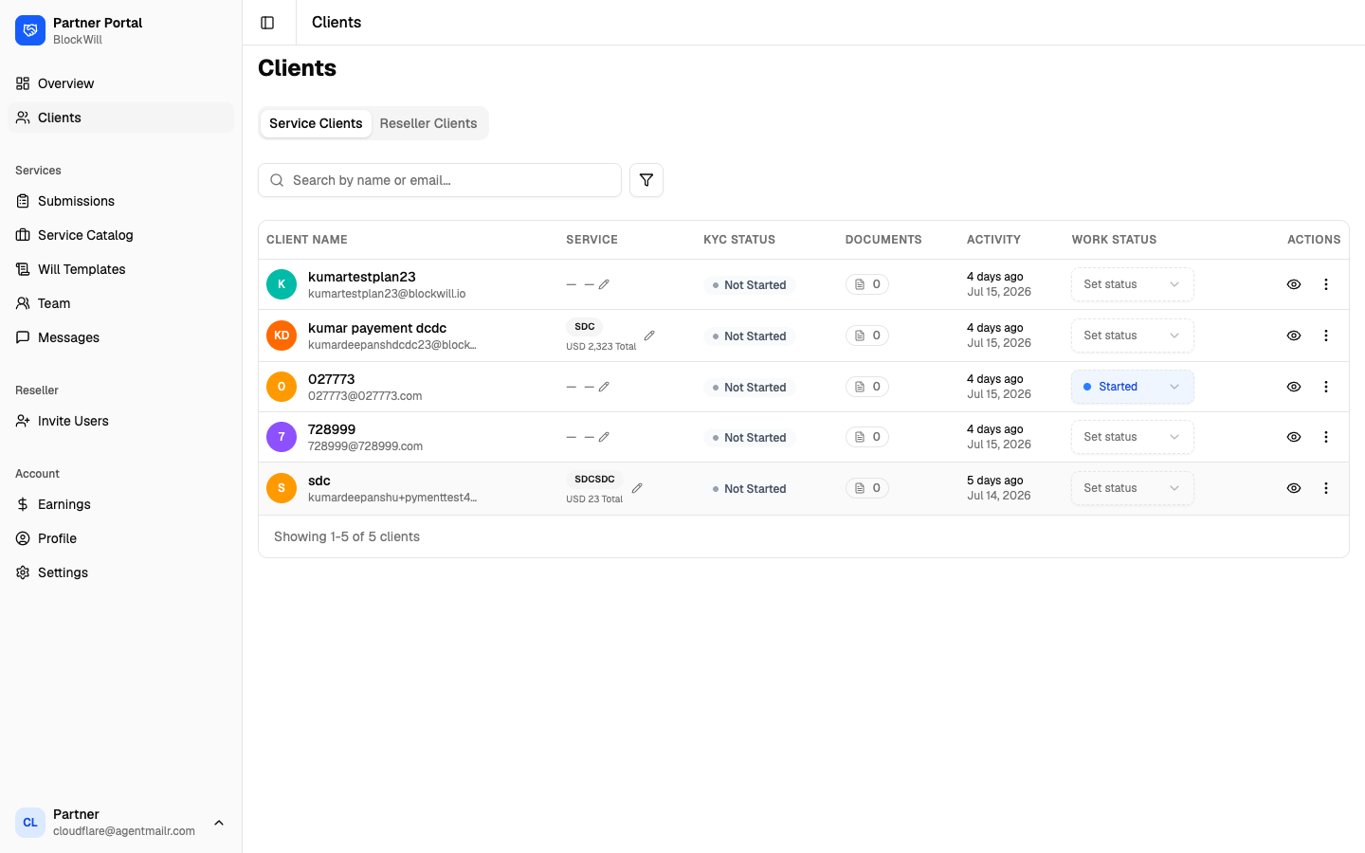Click 'Jul 14, 2026' activity date
The height and width of the screenshot is (853, 1365).
(x=999, y=496)
